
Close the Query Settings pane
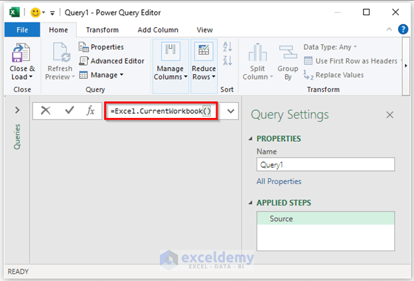point(389,115)
